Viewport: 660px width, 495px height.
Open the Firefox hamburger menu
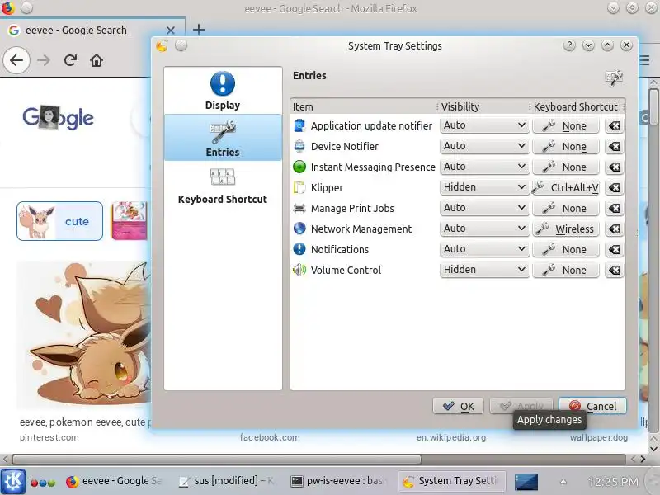click(x=645, y=60)
